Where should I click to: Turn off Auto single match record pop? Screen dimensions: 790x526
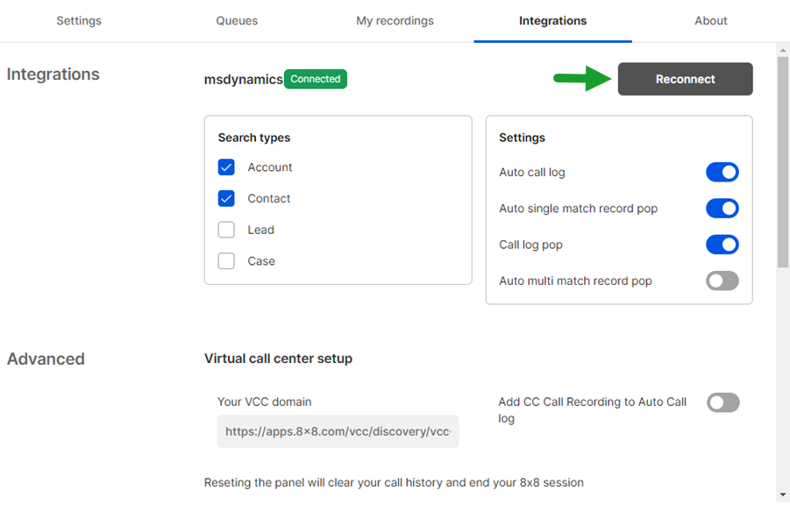pyautogui.click(x=722, y=208)
